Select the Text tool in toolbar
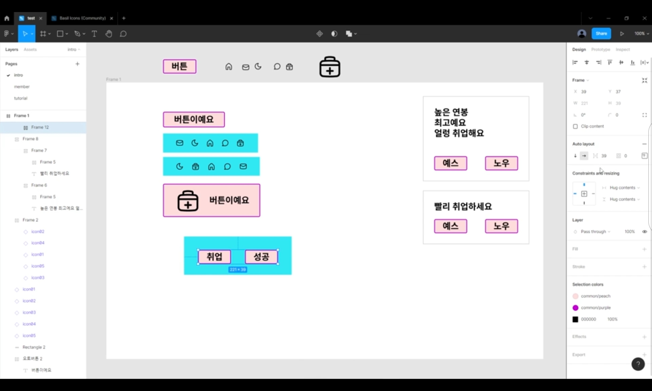 94,34
